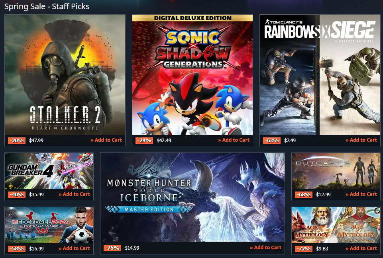The height and width of the screenshot is (258, 383).
Task: Add We Are Football 2024 to cart
Action: pyautogui.click(x=75, y=248)
